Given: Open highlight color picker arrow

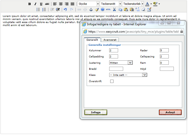Looking at the screenshot, I should [159, 4].
